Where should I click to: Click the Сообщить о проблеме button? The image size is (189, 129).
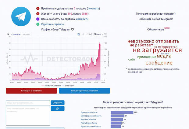(x=31, y=91)
